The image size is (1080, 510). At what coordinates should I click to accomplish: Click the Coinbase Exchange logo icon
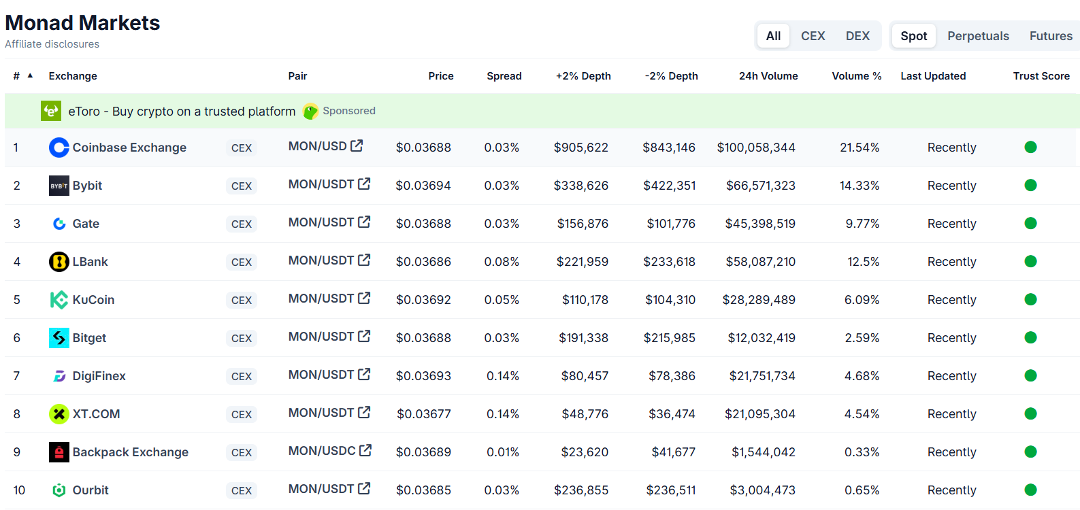59,148
